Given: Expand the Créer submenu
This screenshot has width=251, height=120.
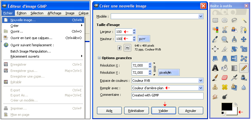Looking at the screenshot, I should coord(82,25).
